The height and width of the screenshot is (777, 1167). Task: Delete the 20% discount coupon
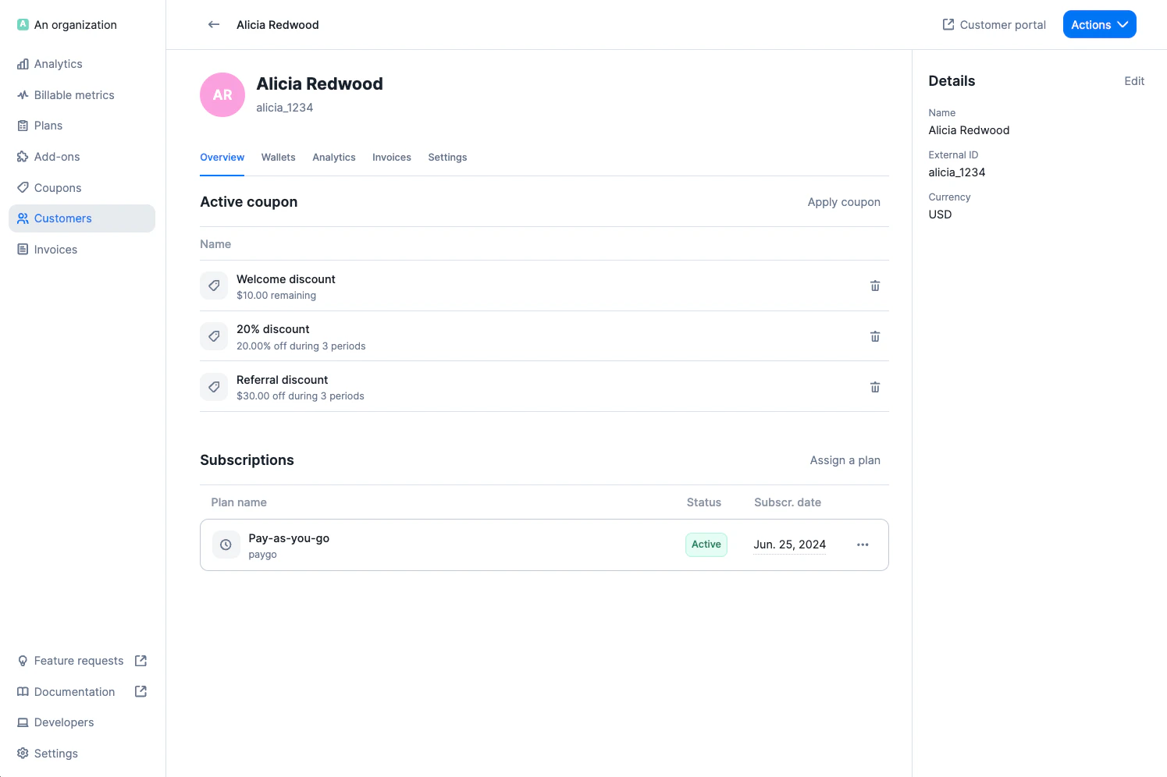(x=875, y=337)
